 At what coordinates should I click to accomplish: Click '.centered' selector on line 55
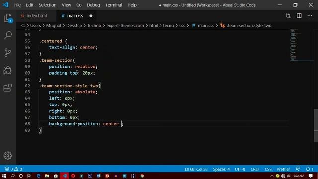tap(51, 41)
